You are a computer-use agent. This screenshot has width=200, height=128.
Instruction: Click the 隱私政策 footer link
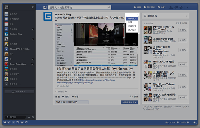coord(158,107)
